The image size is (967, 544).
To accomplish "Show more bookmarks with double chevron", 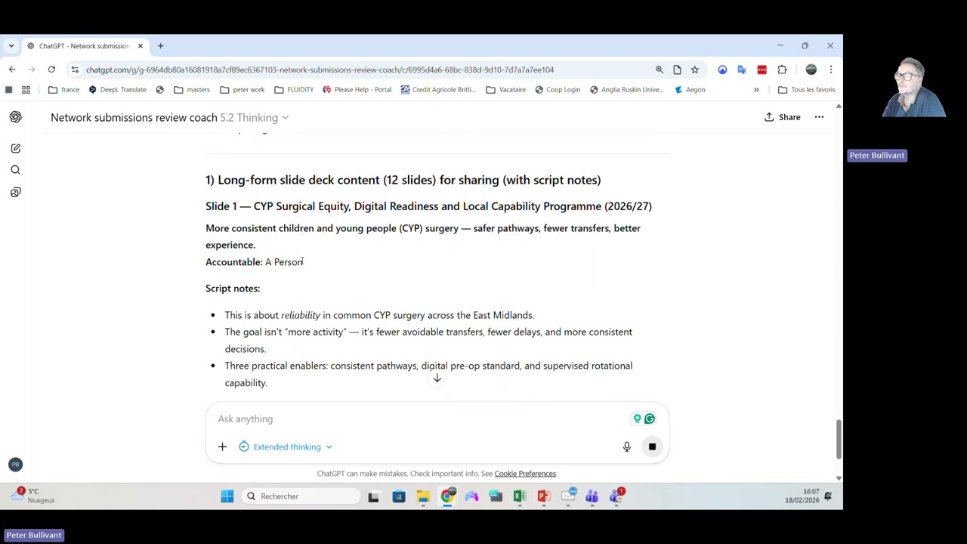I will pyautogui.click(x=756, y=90).
